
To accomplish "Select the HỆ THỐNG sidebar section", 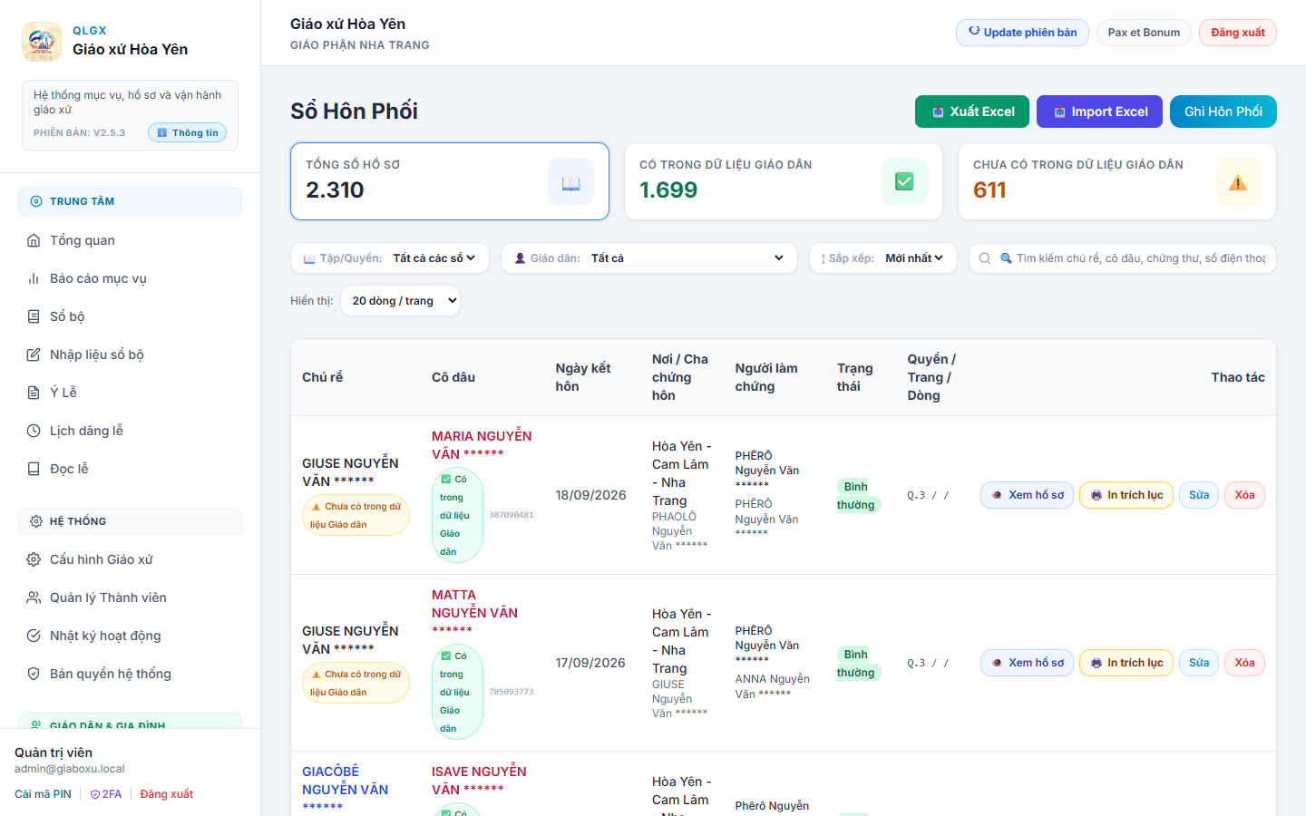I will pos(130,521).
